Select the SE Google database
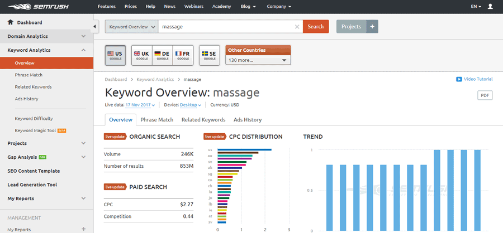The image size is (503, 233). coord(210,55)
